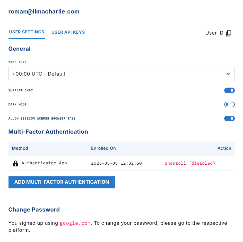
Task: Click the Change Password section heading
Action: click(x=34, y=209)
